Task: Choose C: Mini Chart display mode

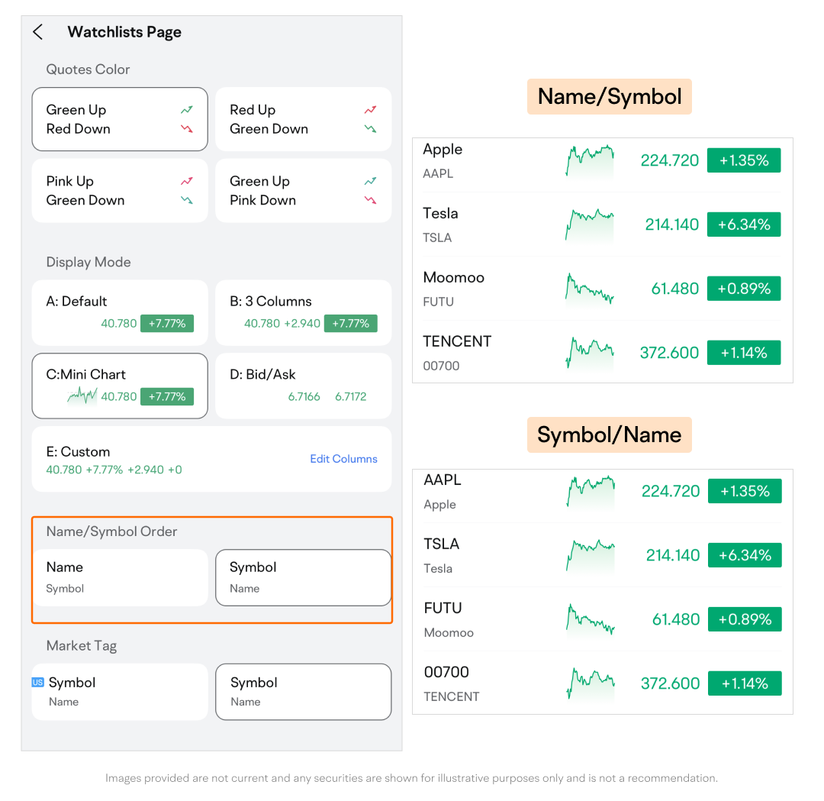Action: [120, 386]
